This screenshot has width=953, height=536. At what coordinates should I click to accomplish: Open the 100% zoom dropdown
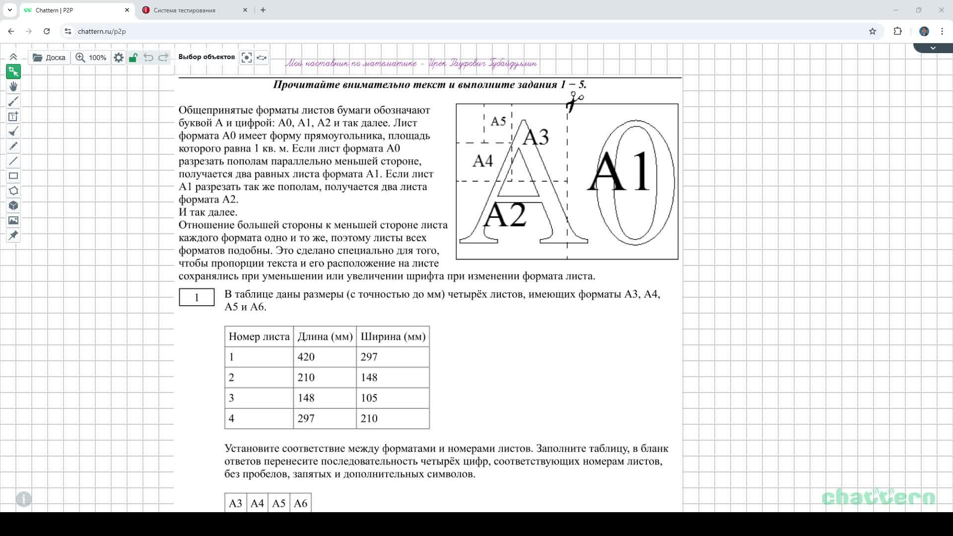(x=91, y=58)
